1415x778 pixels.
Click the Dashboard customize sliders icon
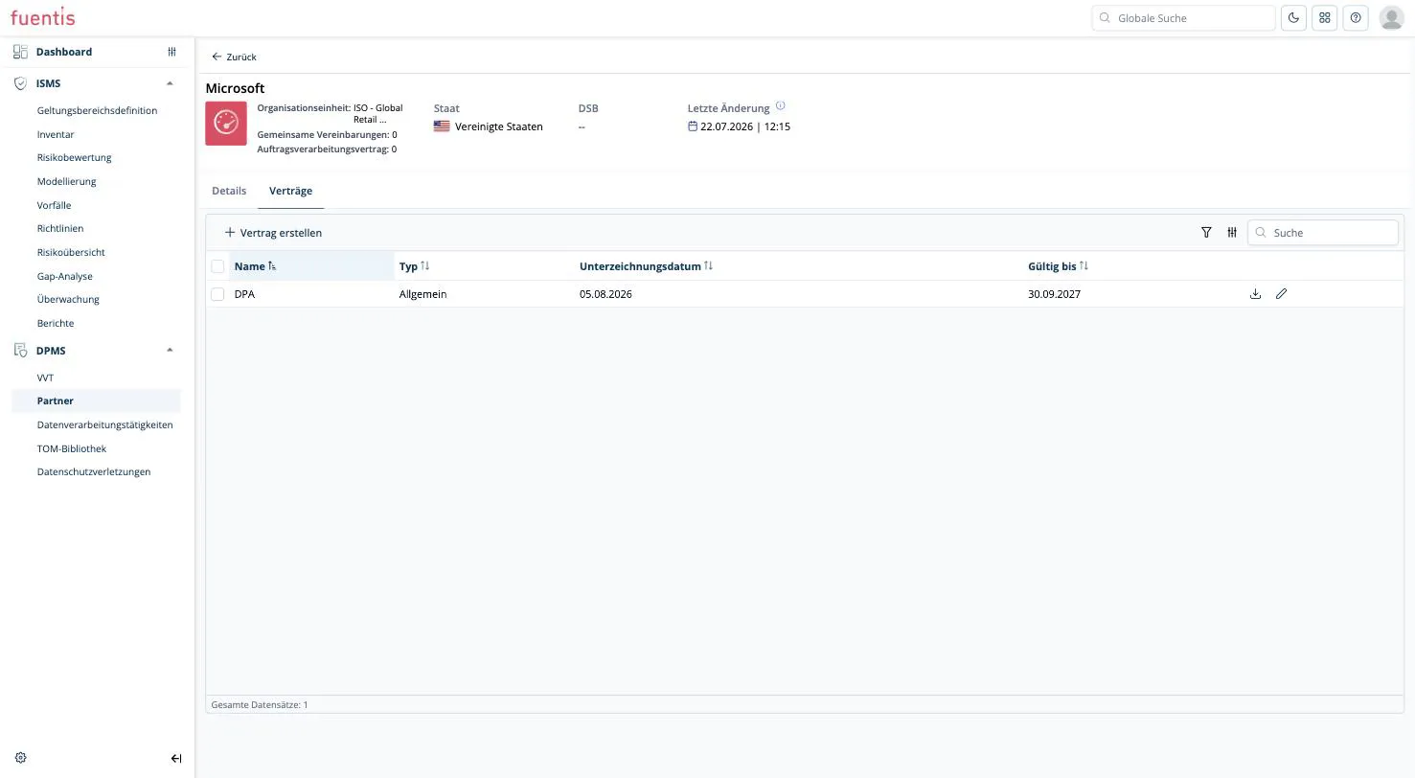click(x=171, y=52)
